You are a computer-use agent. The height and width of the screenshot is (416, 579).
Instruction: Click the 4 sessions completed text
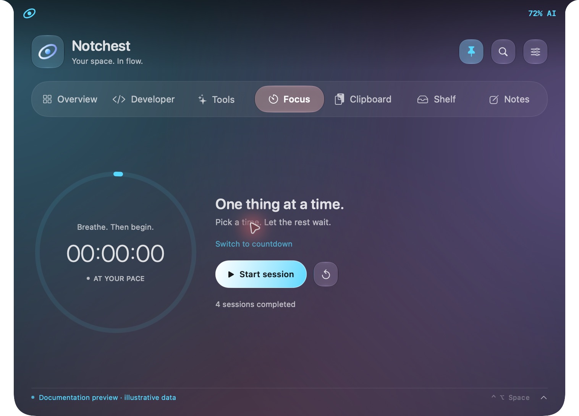click(x=256, y=304)
